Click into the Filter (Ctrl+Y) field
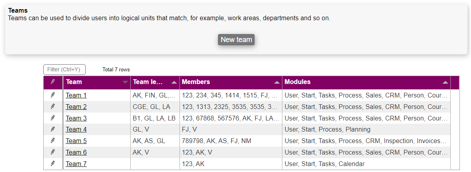Image resolution: width=471 pixels, height=172 pixels. tap(64, 70)
